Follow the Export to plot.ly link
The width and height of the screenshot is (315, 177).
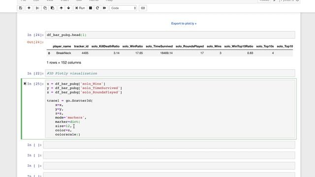click(184, 24)
